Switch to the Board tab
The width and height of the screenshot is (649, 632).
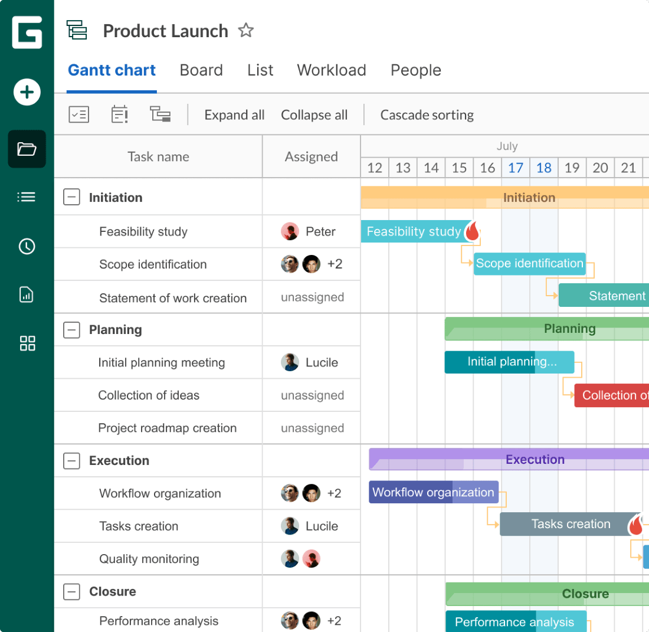click(201, 70)
